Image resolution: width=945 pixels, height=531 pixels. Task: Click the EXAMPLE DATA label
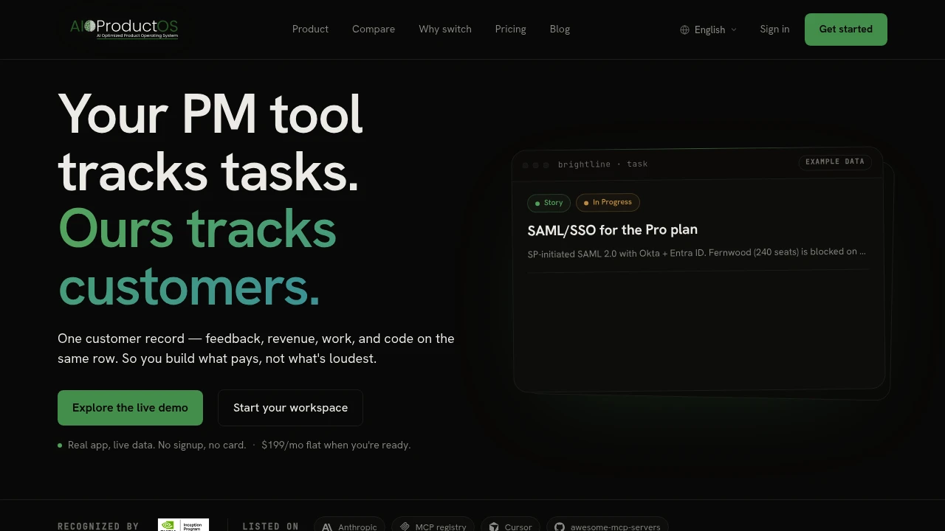point(835,162)
